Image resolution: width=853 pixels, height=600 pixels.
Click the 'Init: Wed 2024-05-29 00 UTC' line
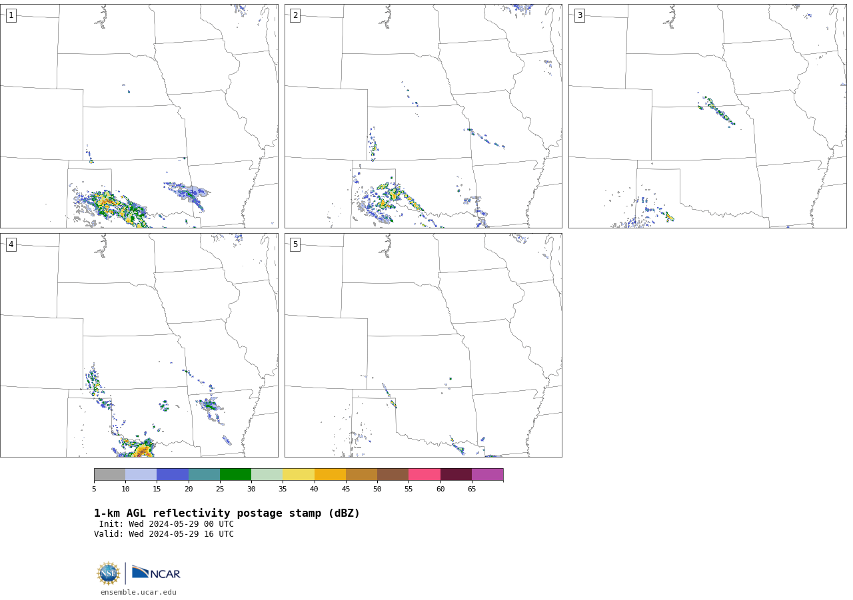167,524
